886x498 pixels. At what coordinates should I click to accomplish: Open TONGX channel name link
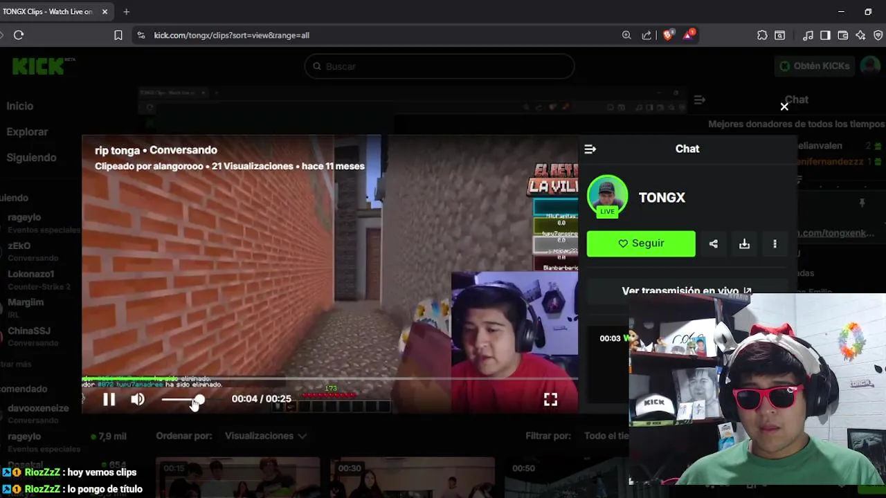coord(662,198)
